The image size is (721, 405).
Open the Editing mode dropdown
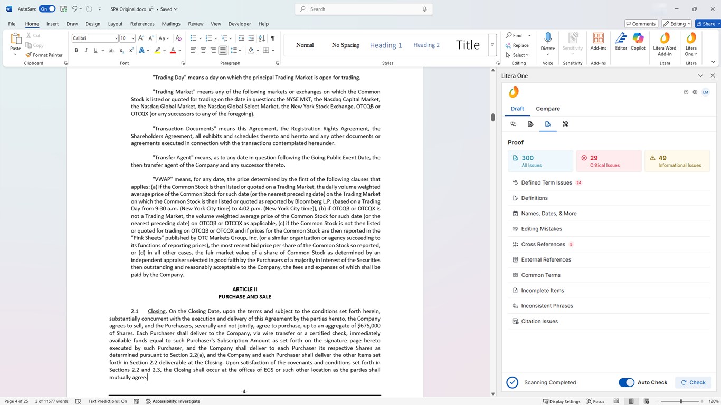click(677, 24)
